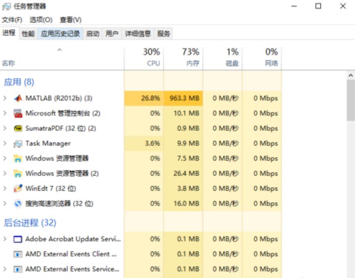This screenshot has width=355, height=278.
Task: Click the 9.9 MB memory cell
Action: coord(183,143)
